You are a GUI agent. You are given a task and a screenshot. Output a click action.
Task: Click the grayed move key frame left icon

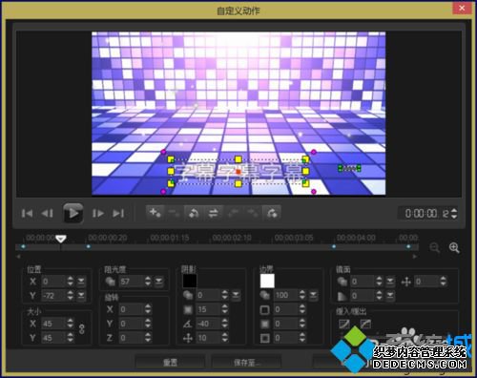[233, 213]
